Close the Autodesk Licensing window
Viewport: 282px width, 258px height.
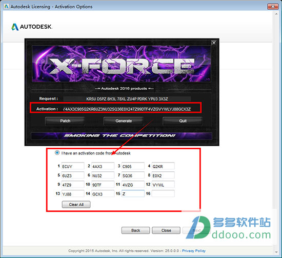pos(273,7)
